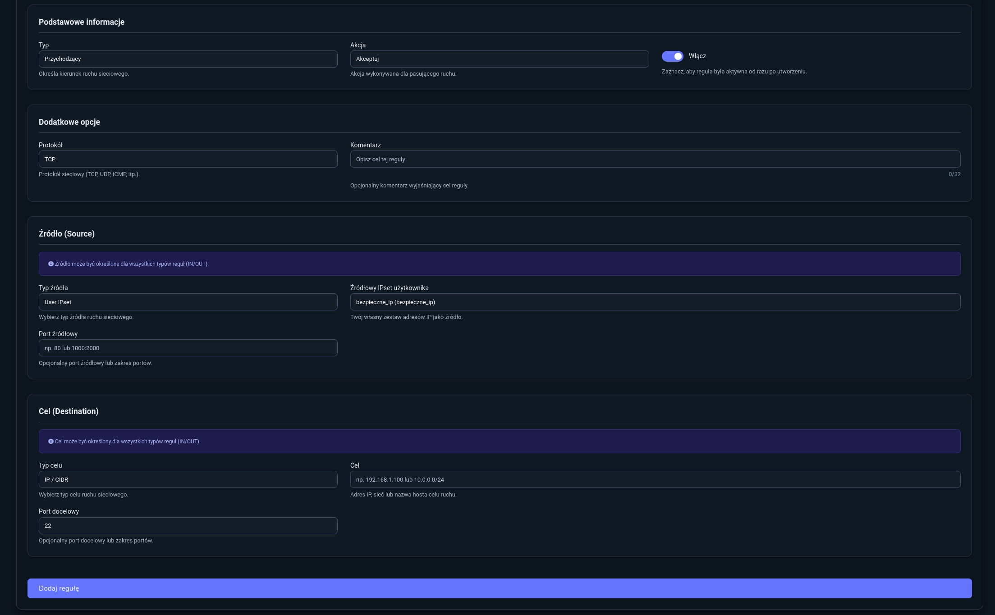Expand the Protokół dropdown showing TCP
995x615 pixels.
tap(188, 159)
